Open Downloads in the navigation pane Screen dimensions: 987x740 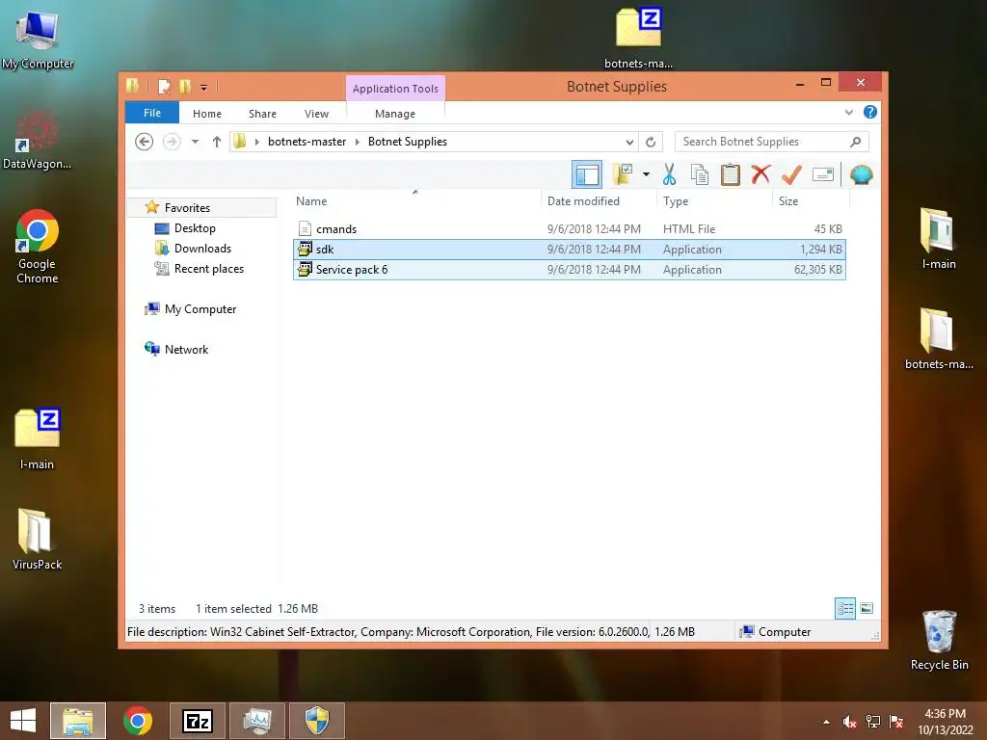(202, 249)
